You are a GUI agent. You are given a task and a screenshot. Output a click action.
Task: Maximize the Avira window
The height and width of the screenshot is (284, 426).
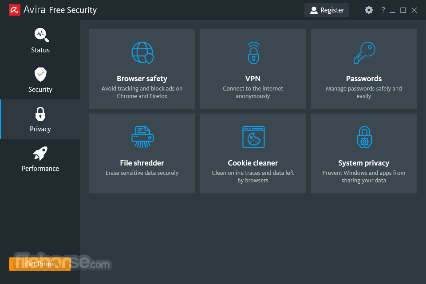(x=403, y=10)
